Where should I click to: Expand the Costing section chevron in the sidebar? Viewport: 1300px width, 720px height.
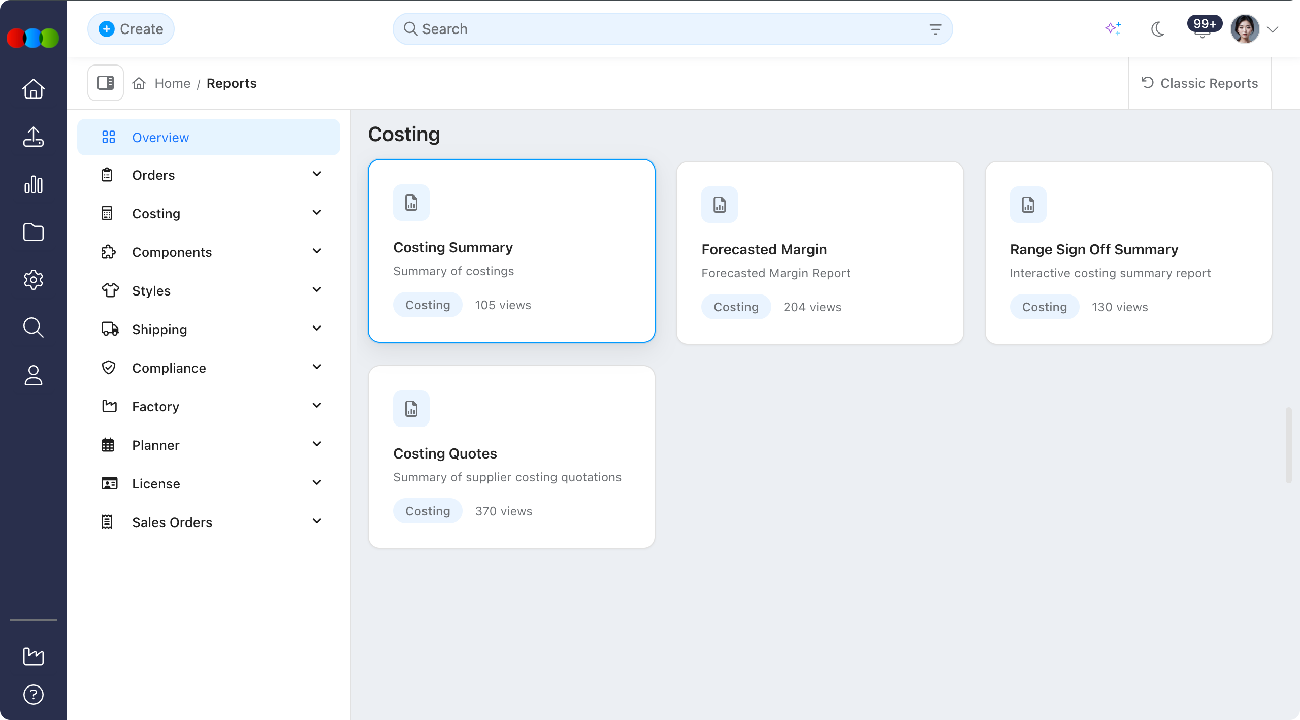point(317,213)
